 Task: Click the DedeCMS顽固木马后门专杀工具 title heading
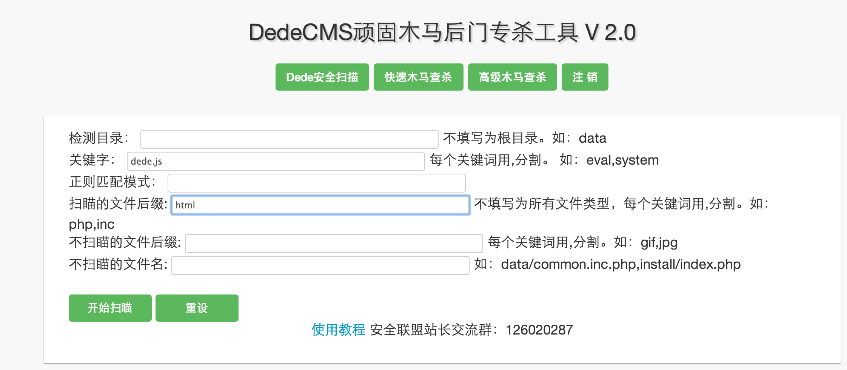click(442, 32)
